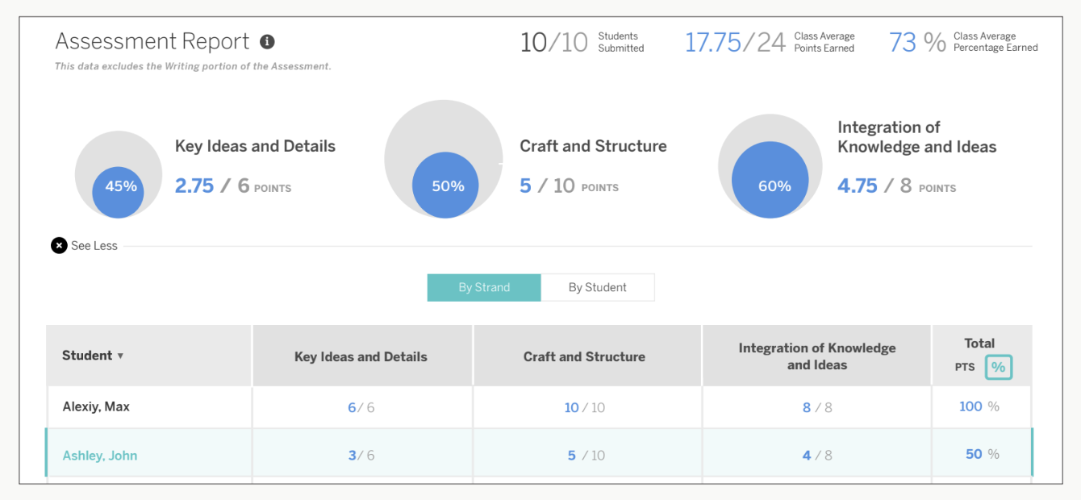Viewport: 1081px width, 500px height.
Task: Click the black X icon beside See Less
Action: click(x=59, y=246)
